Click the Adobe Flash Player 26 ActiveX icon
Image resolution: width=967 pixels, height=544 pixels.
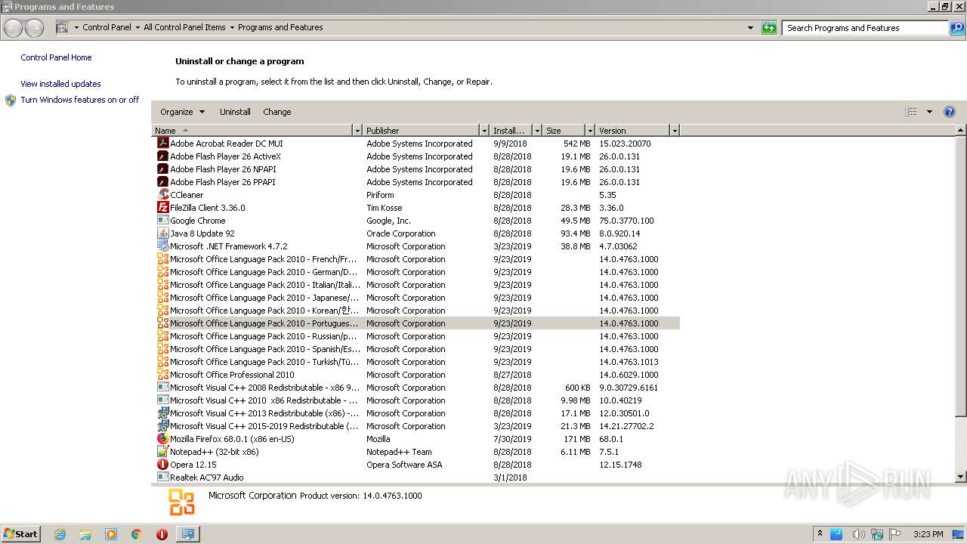[x=162, y=156]
